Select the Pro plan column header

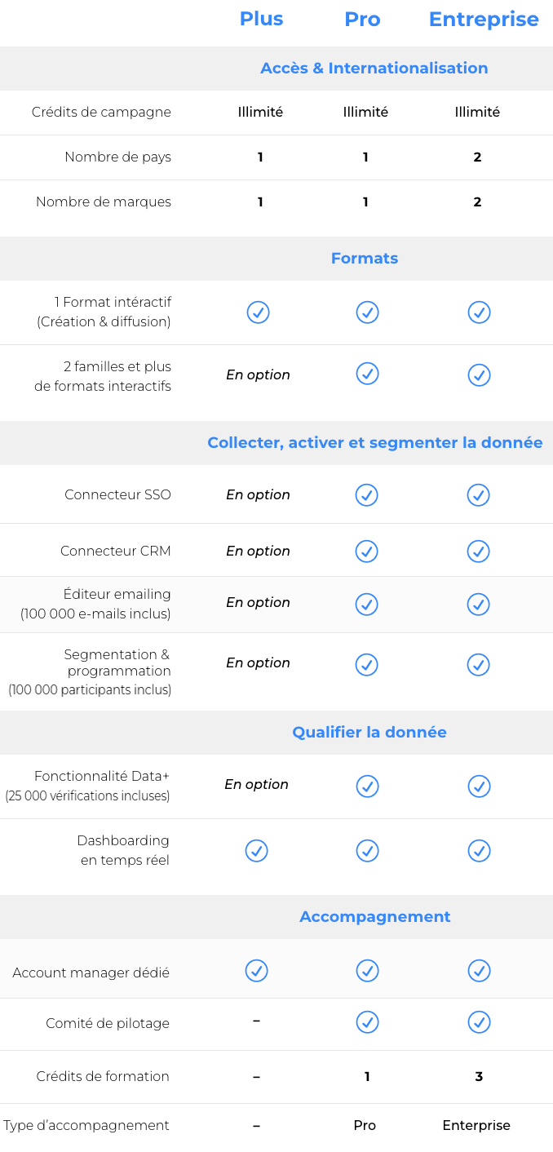362,20
